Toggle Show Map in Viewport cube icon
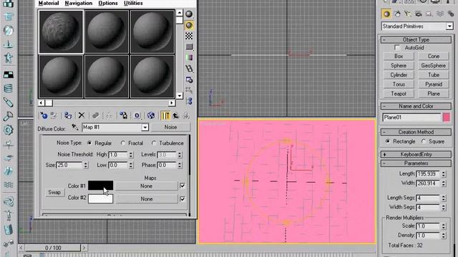This screenshot has width=458, height=257. pyautogui.click(x=151, y=116)
